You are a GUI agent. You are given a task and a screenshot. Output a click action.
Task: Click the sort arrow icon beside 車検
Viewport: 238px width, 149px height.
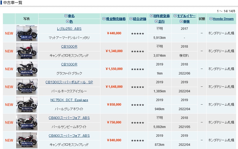181,22
